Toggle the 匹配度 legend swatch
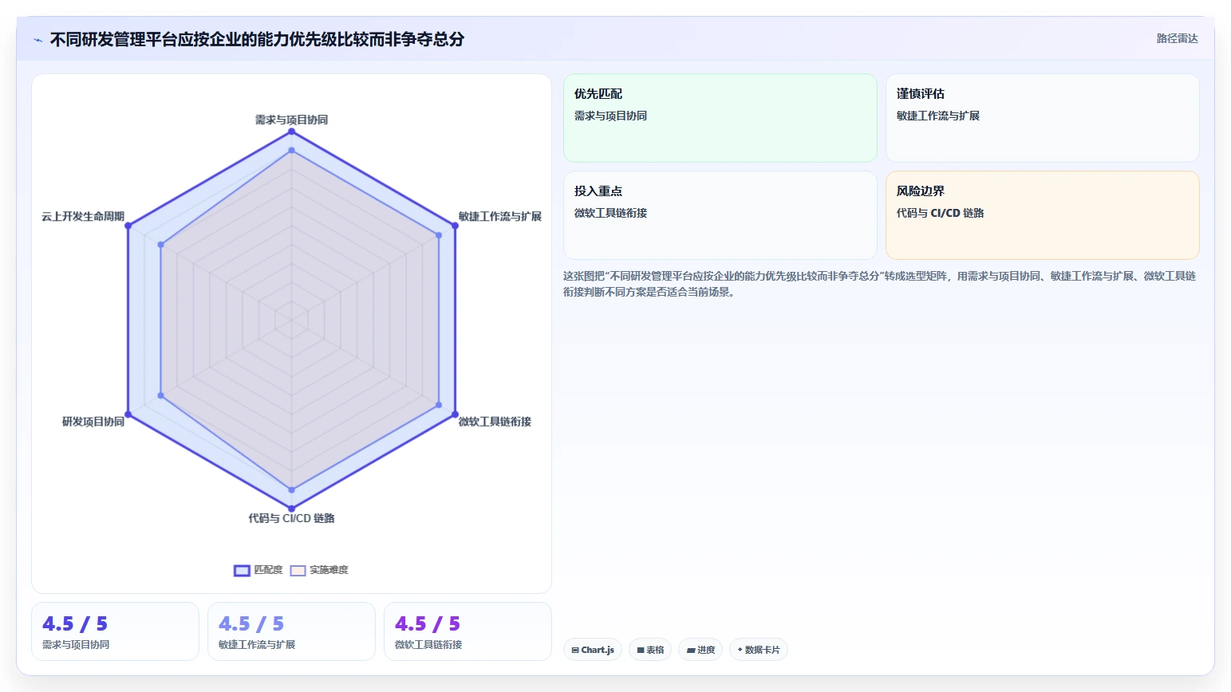This screenshot has height=692, width=1231. 242,570
